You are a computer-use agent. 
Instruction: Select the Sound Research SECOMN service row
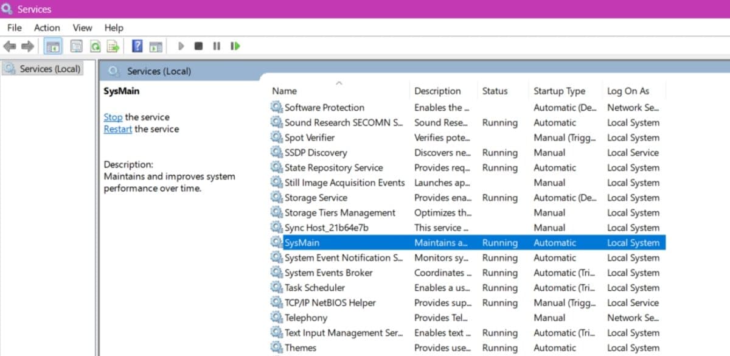(x=468, y=122)
